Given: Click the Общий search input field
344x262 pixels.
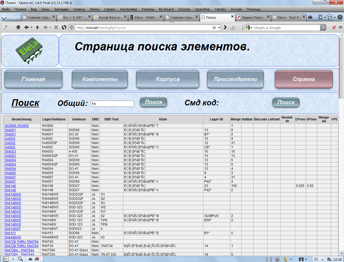Looking at the screenshot, I should point(112,104).
